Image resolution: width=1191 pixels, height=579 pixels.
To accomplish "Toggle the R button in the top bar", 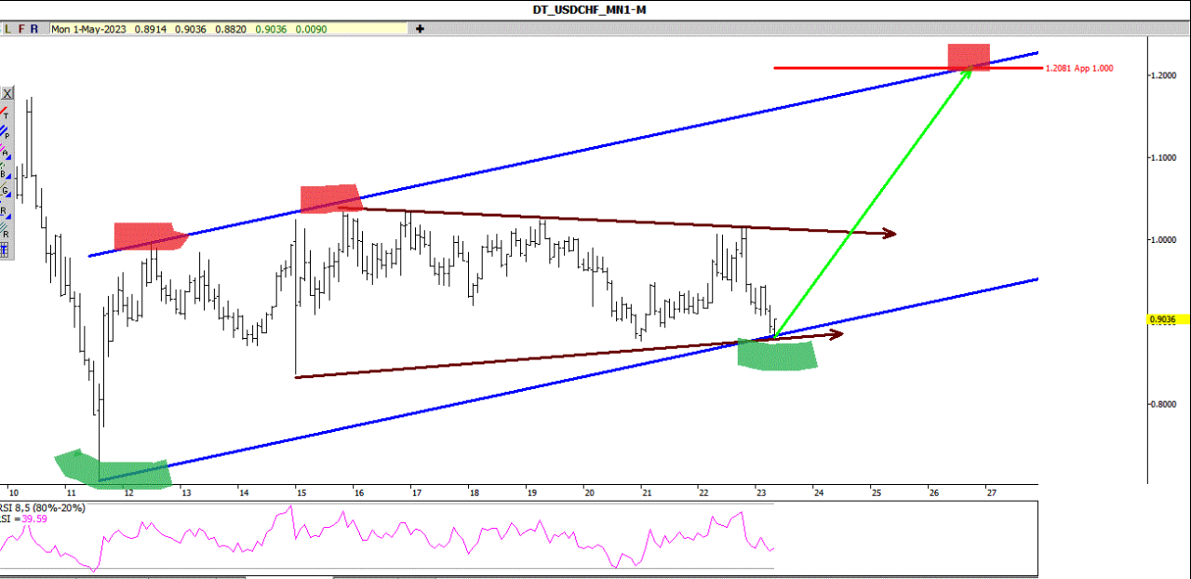I will point(34,29).
